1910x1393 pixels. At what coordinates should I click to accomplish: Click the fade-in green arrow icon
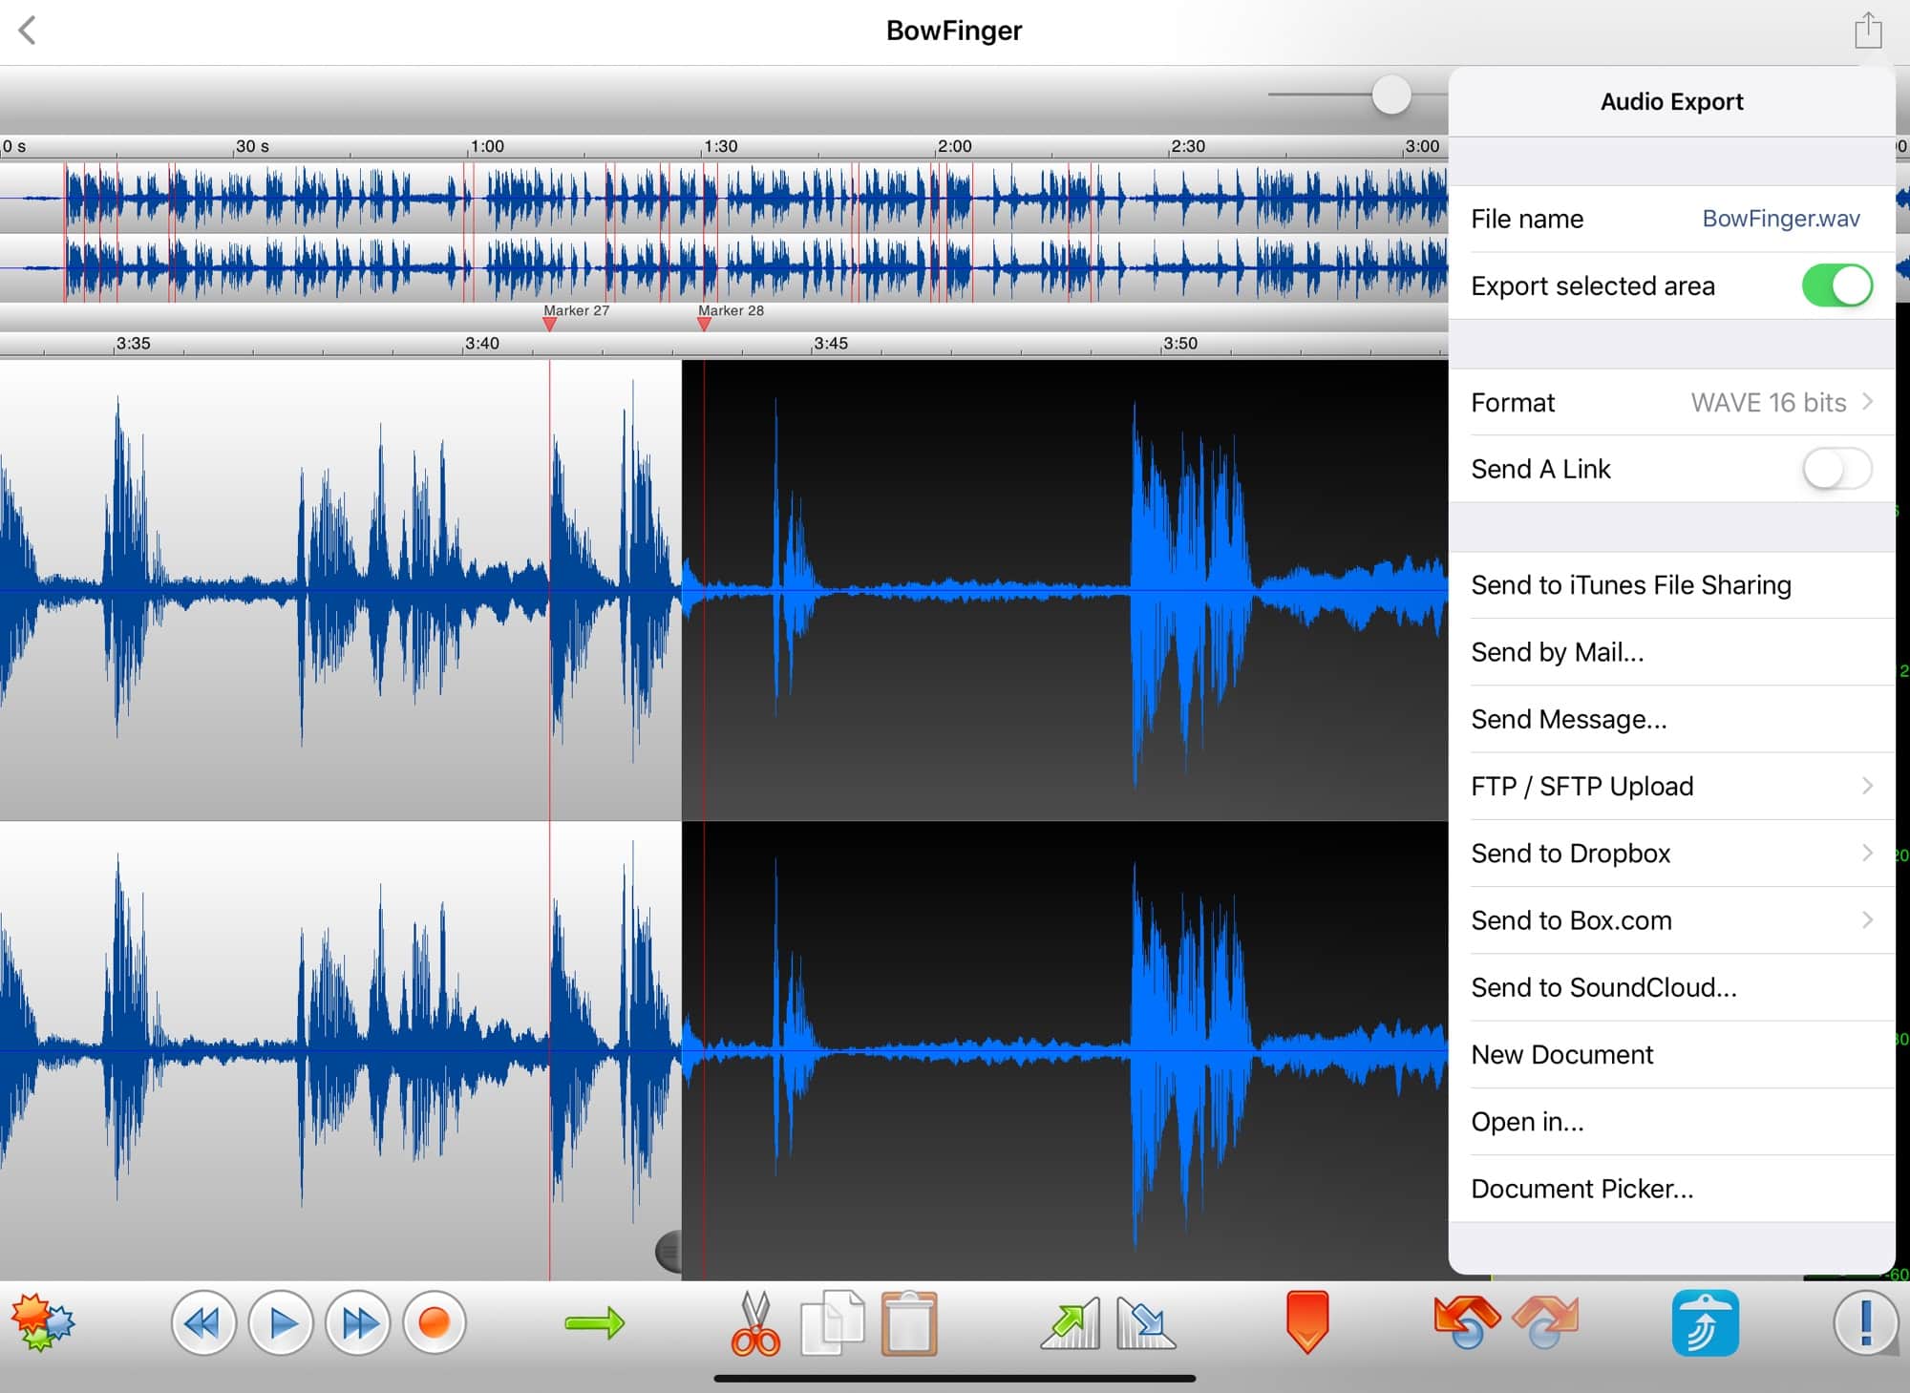click(1071, 1323)
